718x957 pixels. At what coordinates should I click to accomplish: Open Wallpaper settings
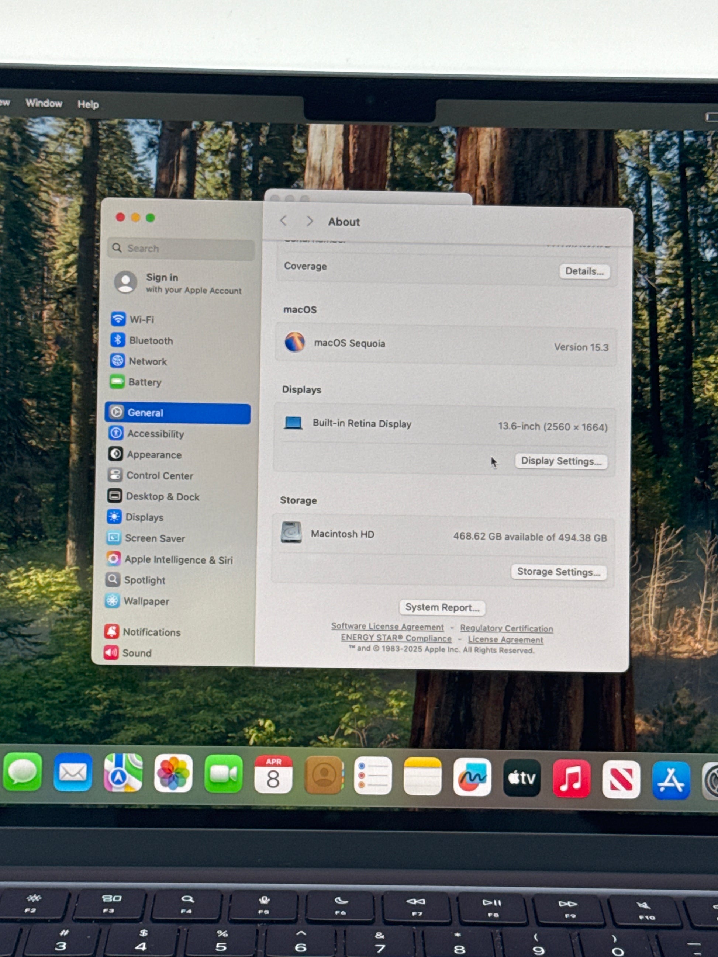(146, 601)
